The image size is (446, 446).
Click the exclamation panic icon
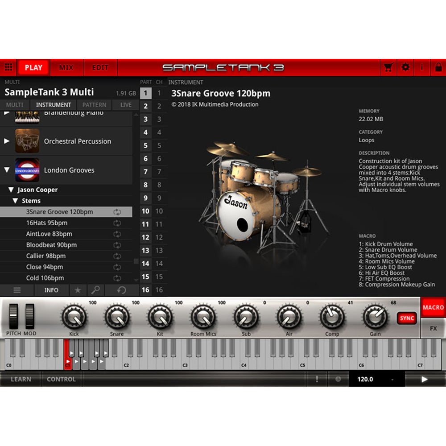click(317, 379)
